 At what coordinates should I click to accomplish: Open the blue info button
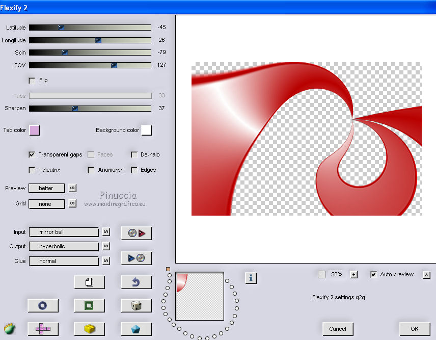click(251, 278)
